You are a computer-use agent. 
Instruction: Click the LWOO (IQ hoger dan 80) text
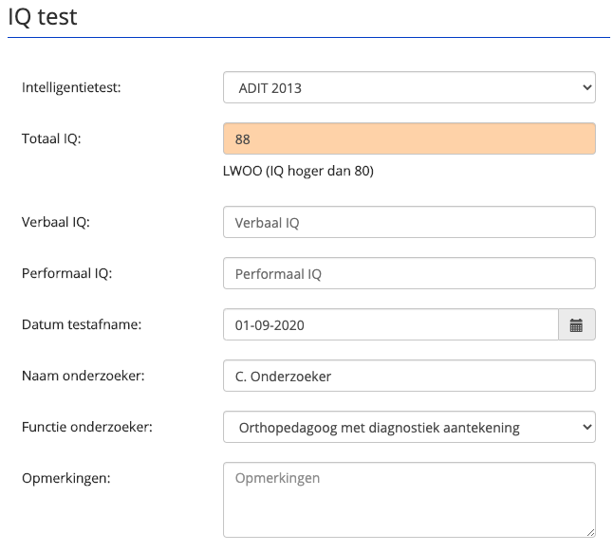(298, 172)
